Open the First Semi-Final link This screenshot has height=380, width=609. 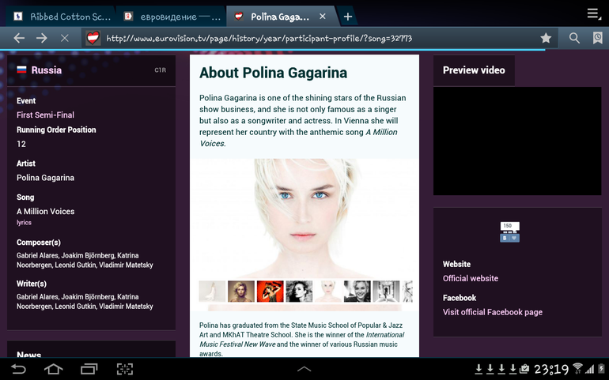[45, 115]
